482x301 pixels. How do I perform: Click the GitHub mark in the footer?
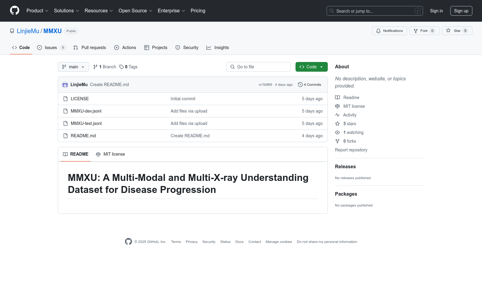[128, 241]
